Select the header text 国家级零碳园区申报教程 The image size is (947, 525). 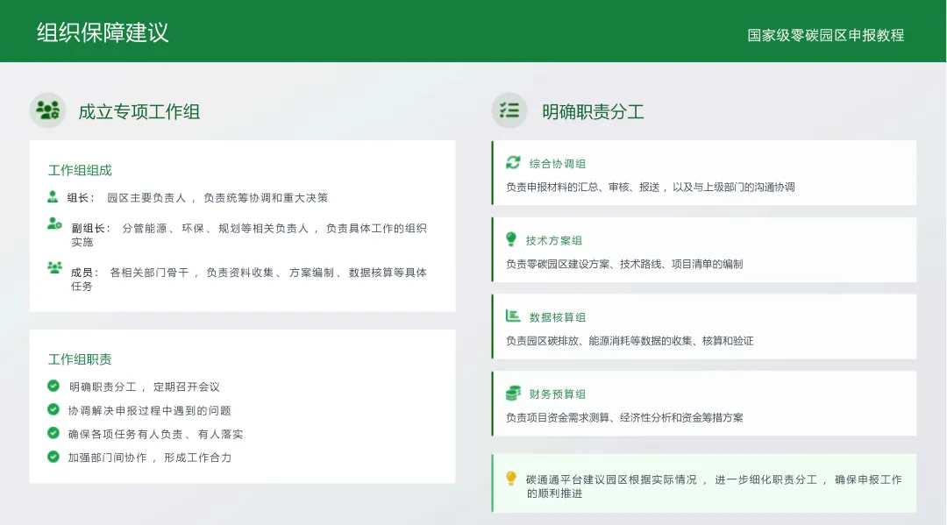pyautogui.click(x=826, y=36)
